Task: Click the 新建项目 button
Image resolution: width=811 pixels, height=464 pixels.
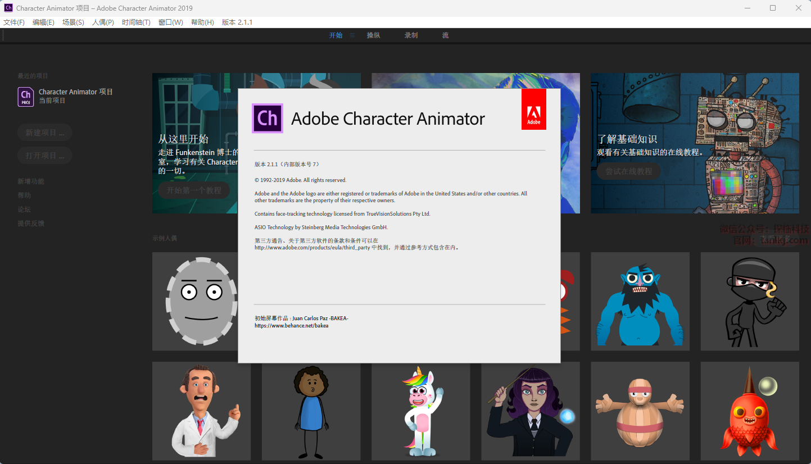Action: point(45,133)
